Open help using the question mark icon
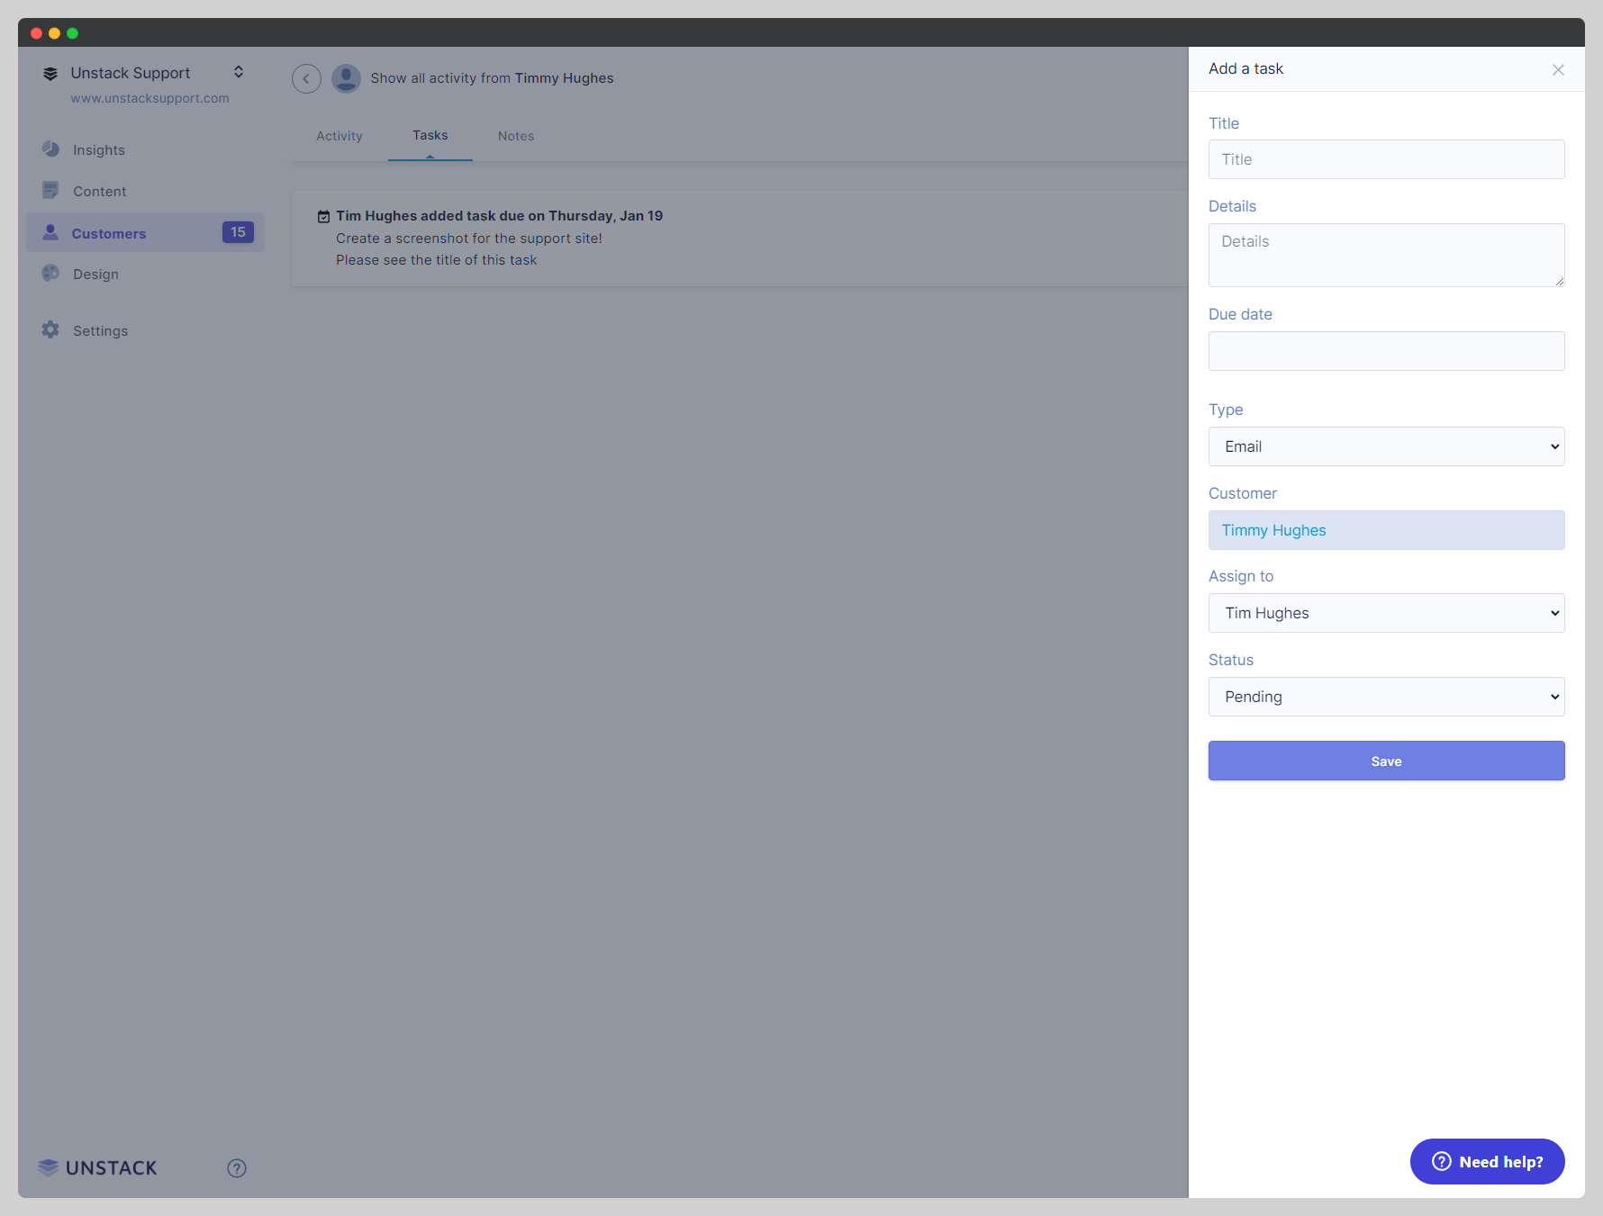The height and width of the screenshot is (1216, 1603). (236, 1167)
